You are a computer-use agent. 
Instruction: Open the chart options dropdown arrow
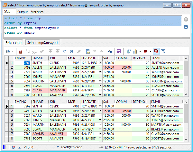click(140, 51)
